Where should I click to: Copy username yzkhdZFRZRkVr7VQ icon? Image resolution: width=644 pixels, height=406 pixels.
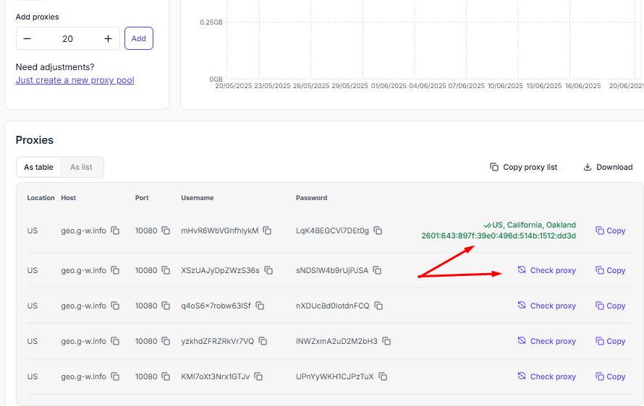point(263,341)
